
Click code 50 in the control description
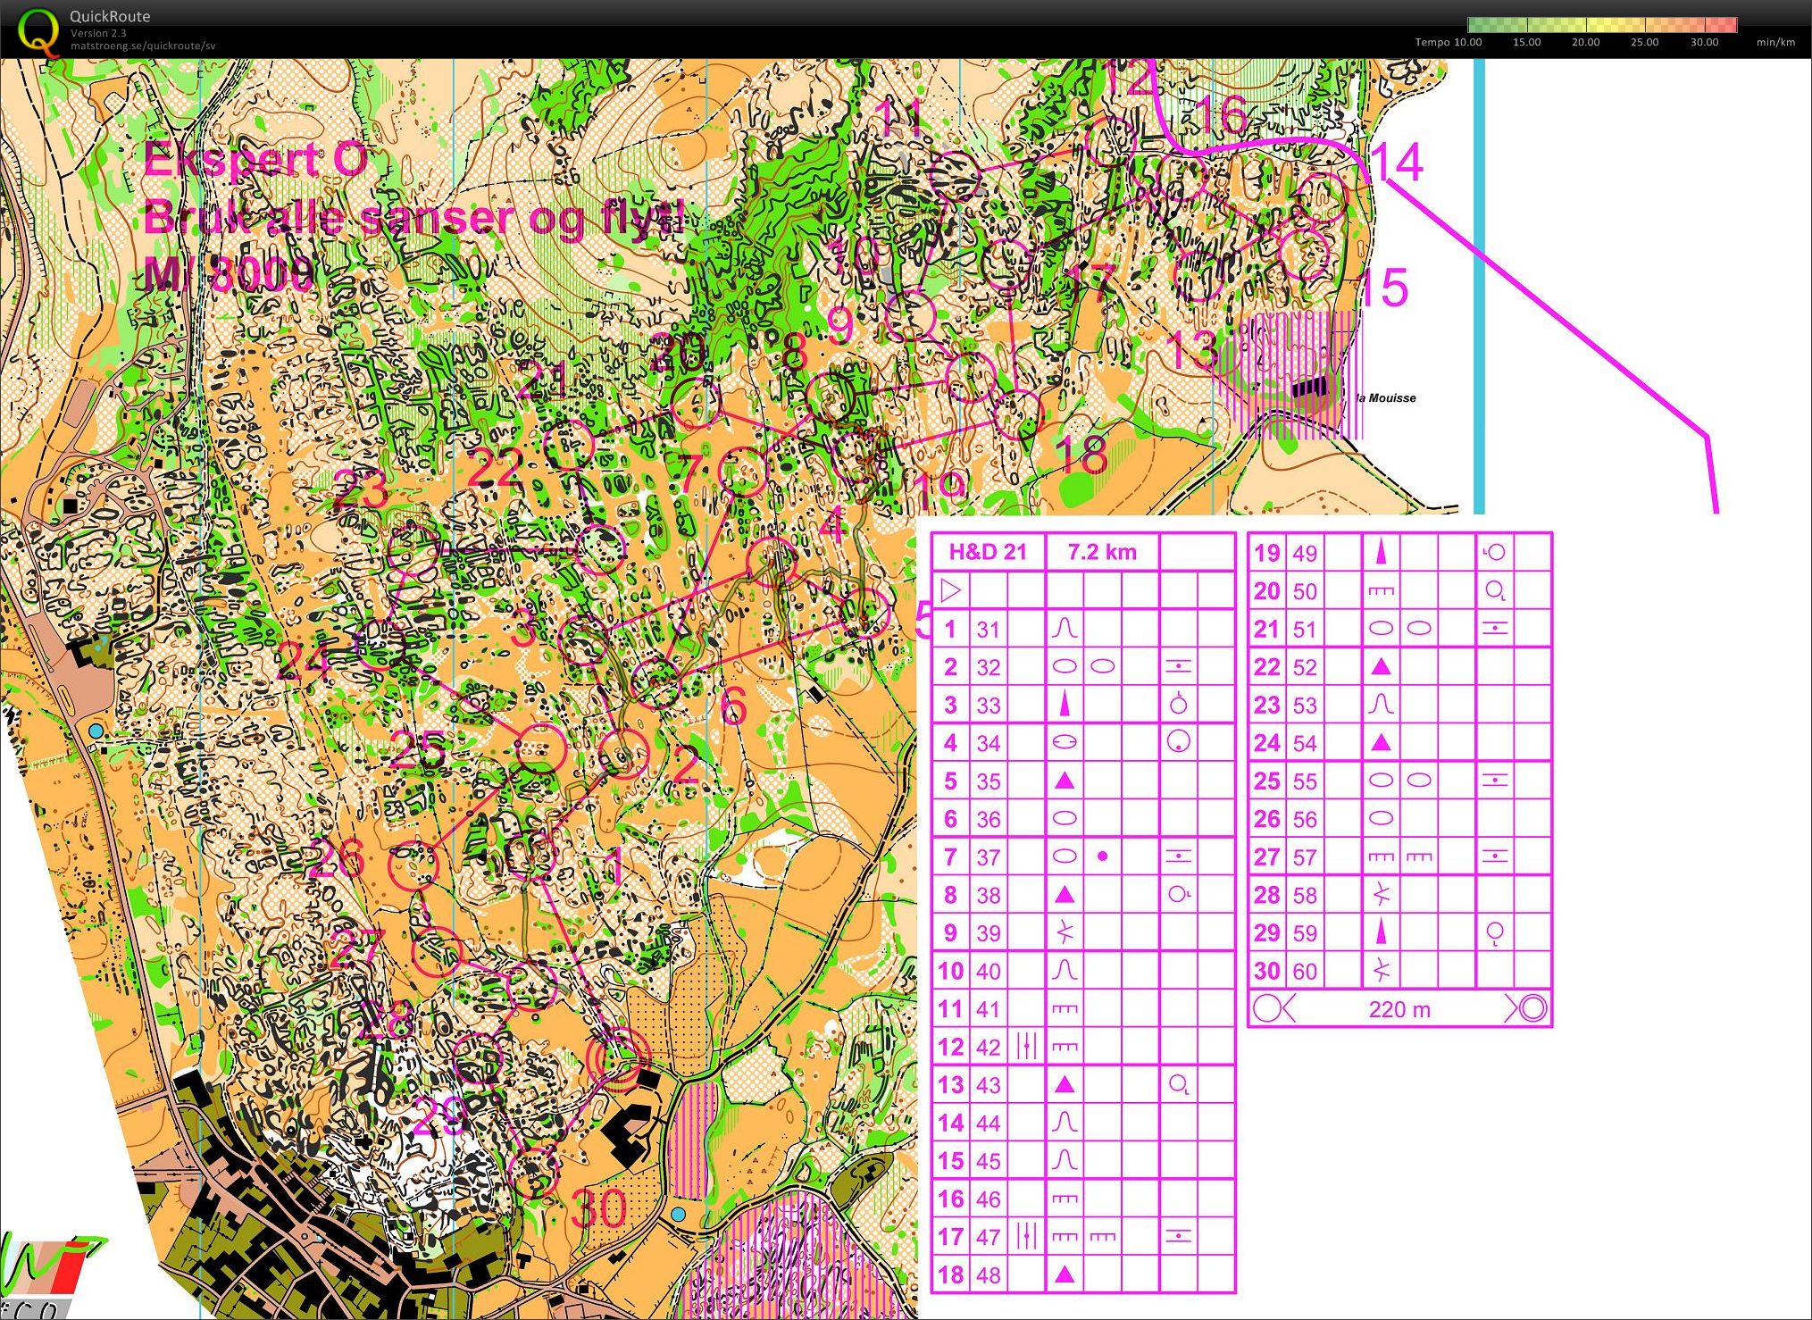click(x=1305, y=591)
